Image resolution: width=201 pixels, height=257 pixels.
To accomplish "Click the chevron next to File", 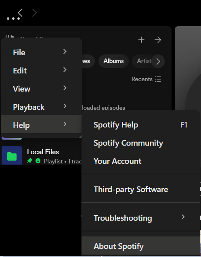I will pos(65,52).
